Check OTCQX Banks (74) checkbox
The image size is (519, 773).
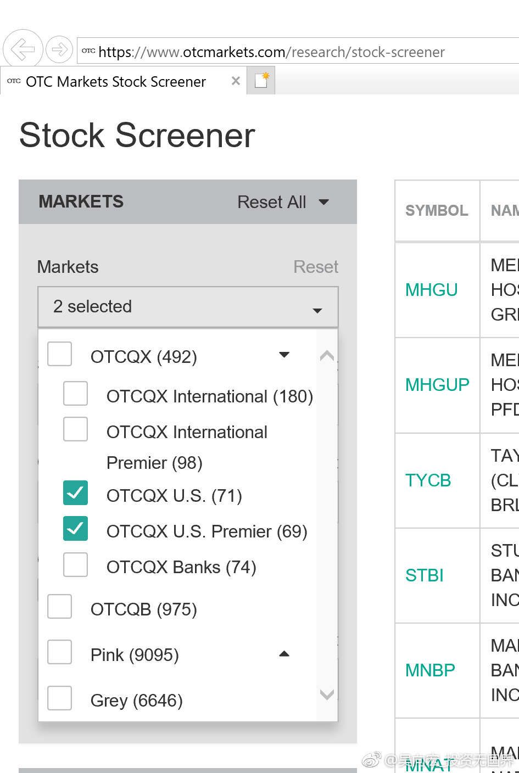(76, 564)
